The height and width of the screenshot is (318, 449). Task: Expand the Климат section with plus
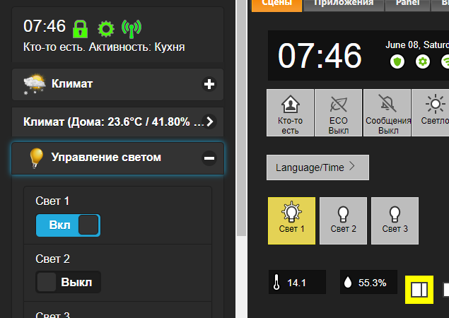coord(209,84)
